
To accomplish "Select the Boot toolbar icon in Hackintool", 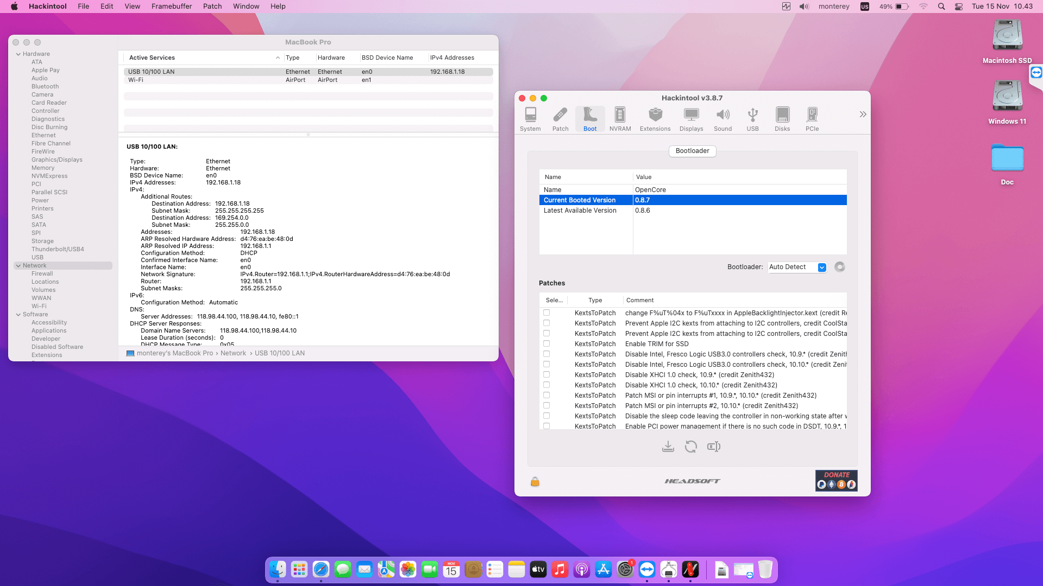I will 590,119.
